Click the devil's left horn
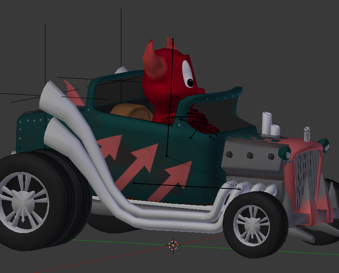Viewport: 339px width, 273px height. point(151,58)
